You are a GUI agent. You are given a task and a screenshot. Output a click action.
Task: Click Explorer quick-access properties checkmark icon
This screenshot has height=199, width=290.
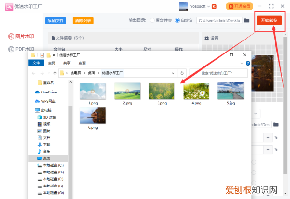[x=42, y=55]
